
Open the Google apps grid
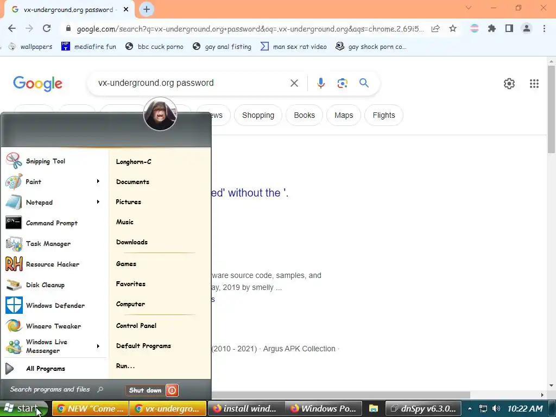pos(534,84)
